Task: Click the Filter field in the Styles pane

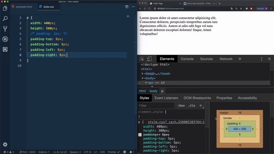Action: pos(156,106)
